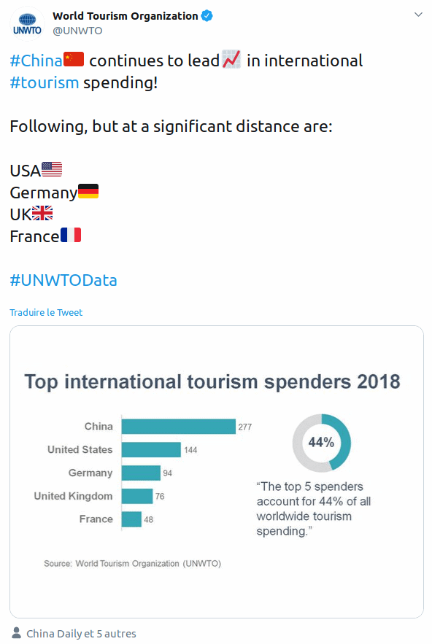Click the France flag emoji
This screenshot has width=432, height=644.
pos(71,235)
